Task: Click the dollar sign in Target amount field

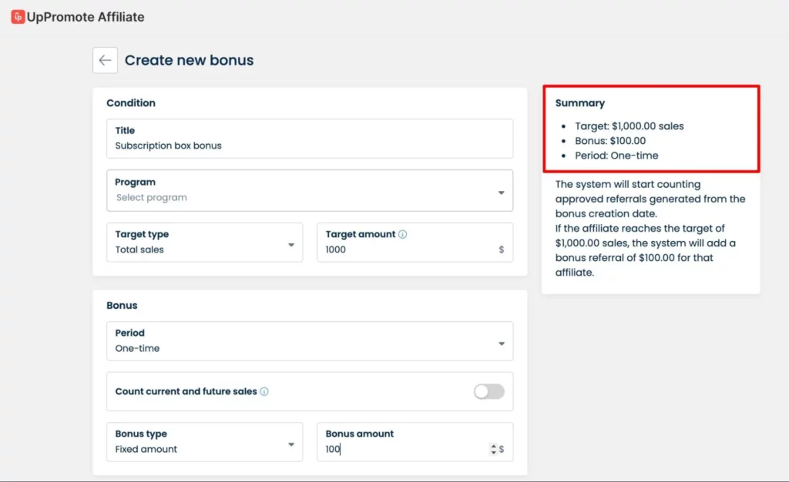Action: (x=502, y=249)
